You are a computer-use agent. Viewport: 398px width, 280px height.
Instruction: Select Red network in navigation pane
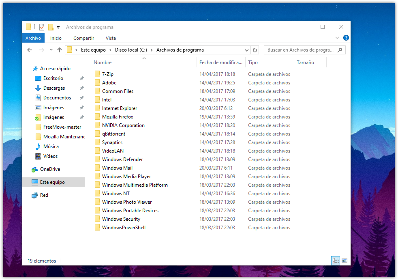click(44, 195)
